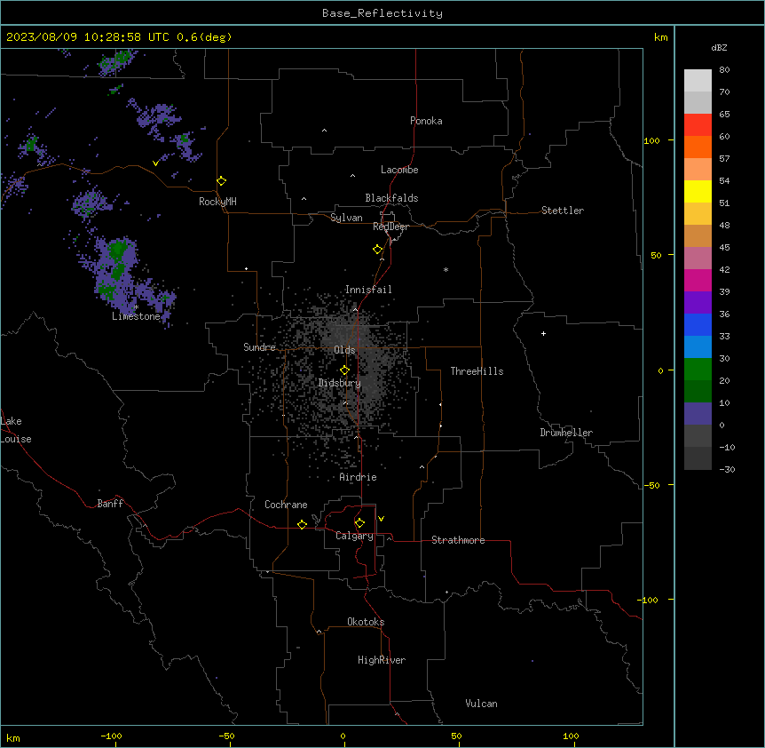Click the Limestone label
Screen dimensions: 765x748
coord(136,316)
